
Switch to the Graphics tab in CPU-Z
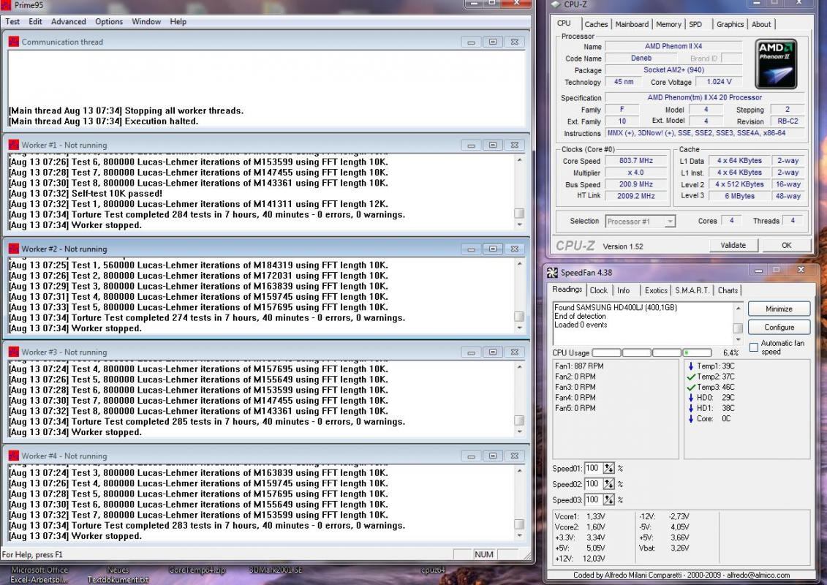pos(730,24)
